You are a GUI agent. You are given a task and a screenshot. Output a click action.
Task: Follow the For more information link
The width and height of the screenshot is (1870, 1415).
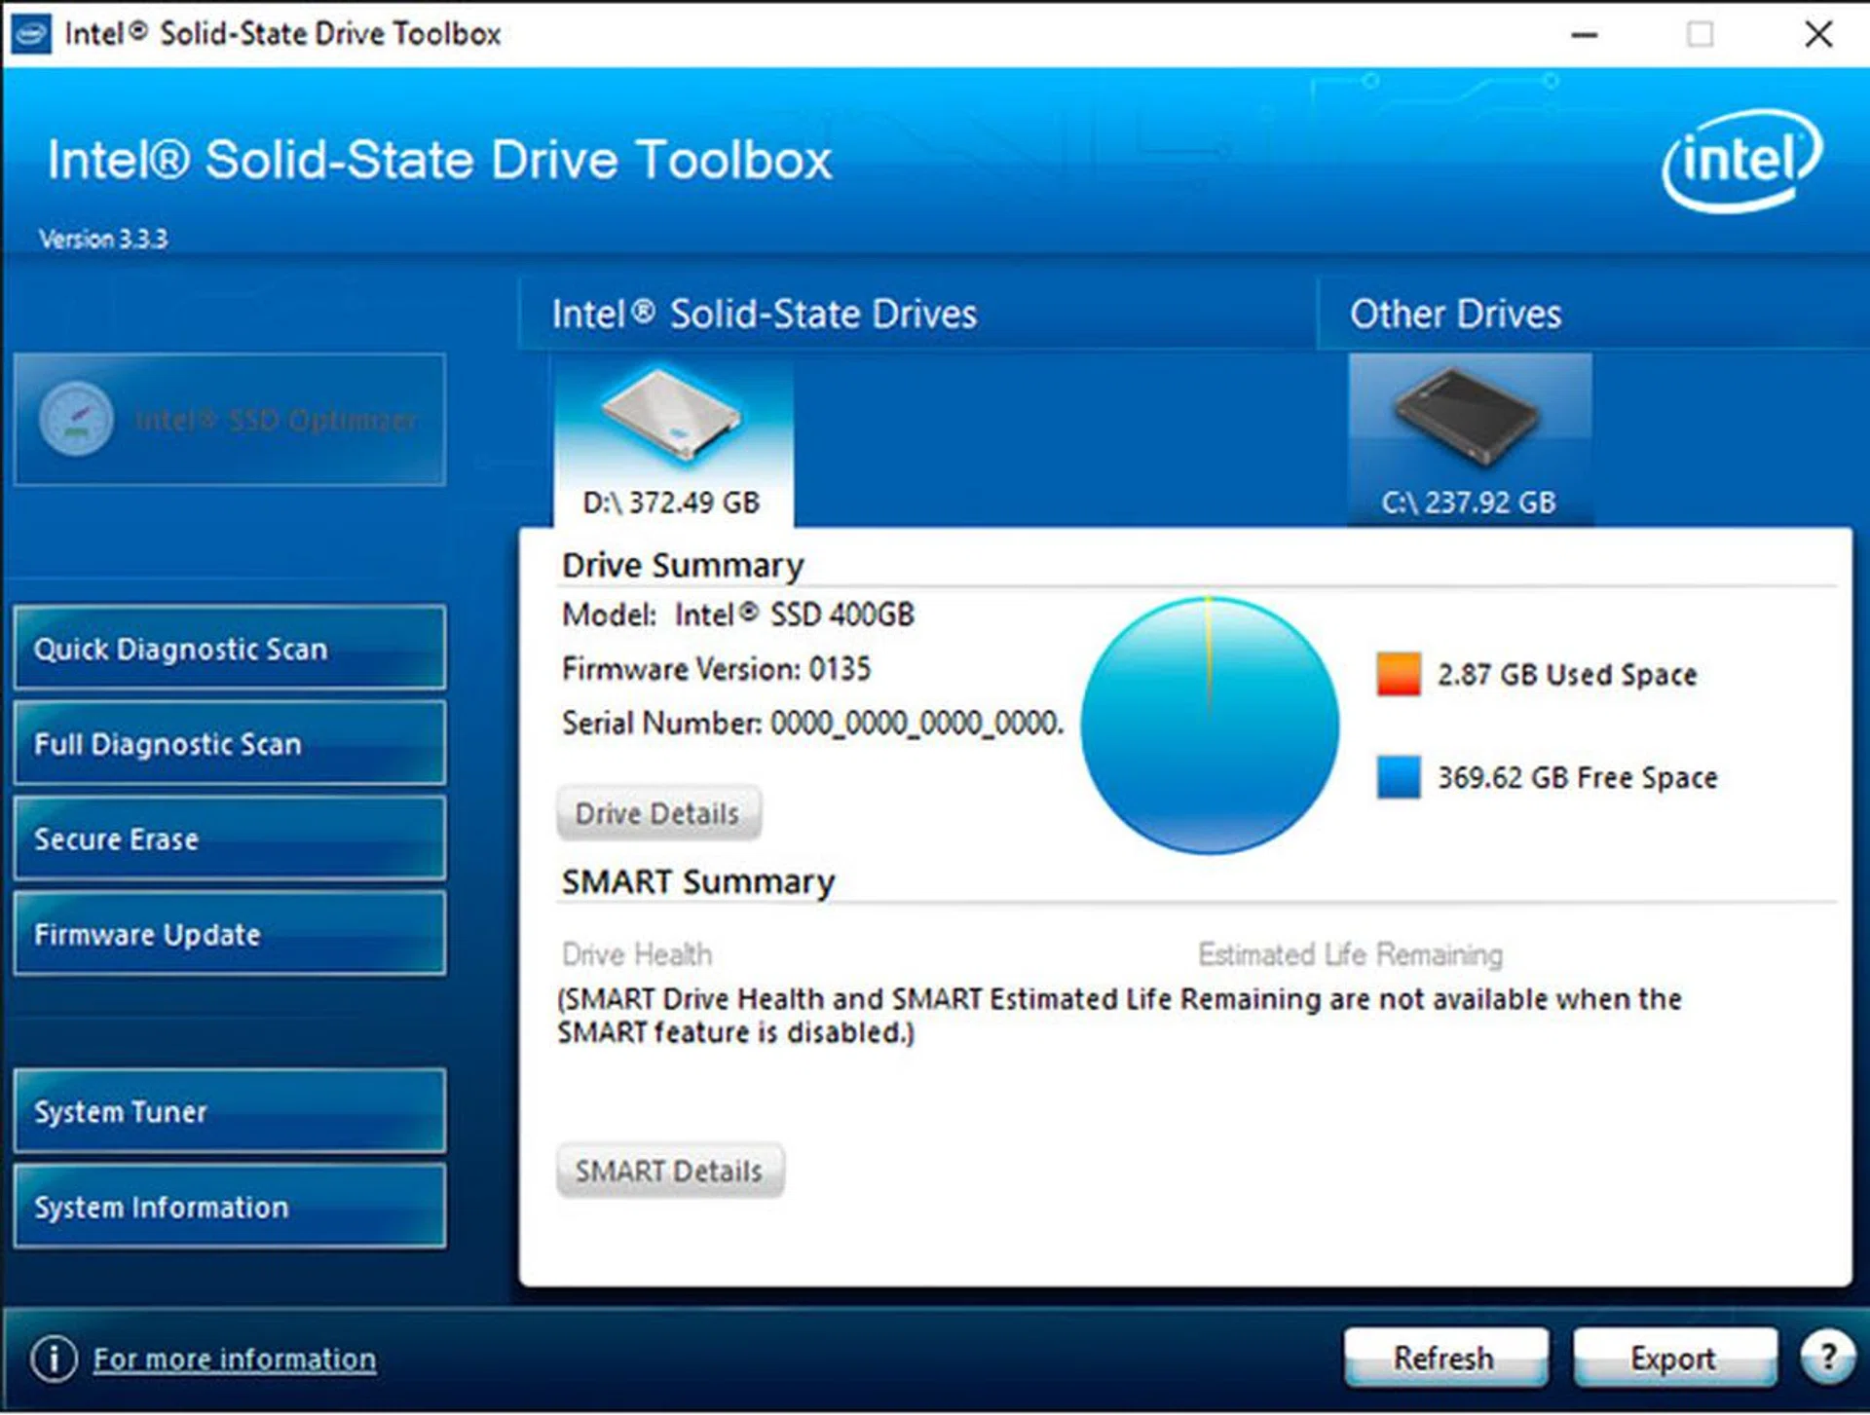(234, 1358)
